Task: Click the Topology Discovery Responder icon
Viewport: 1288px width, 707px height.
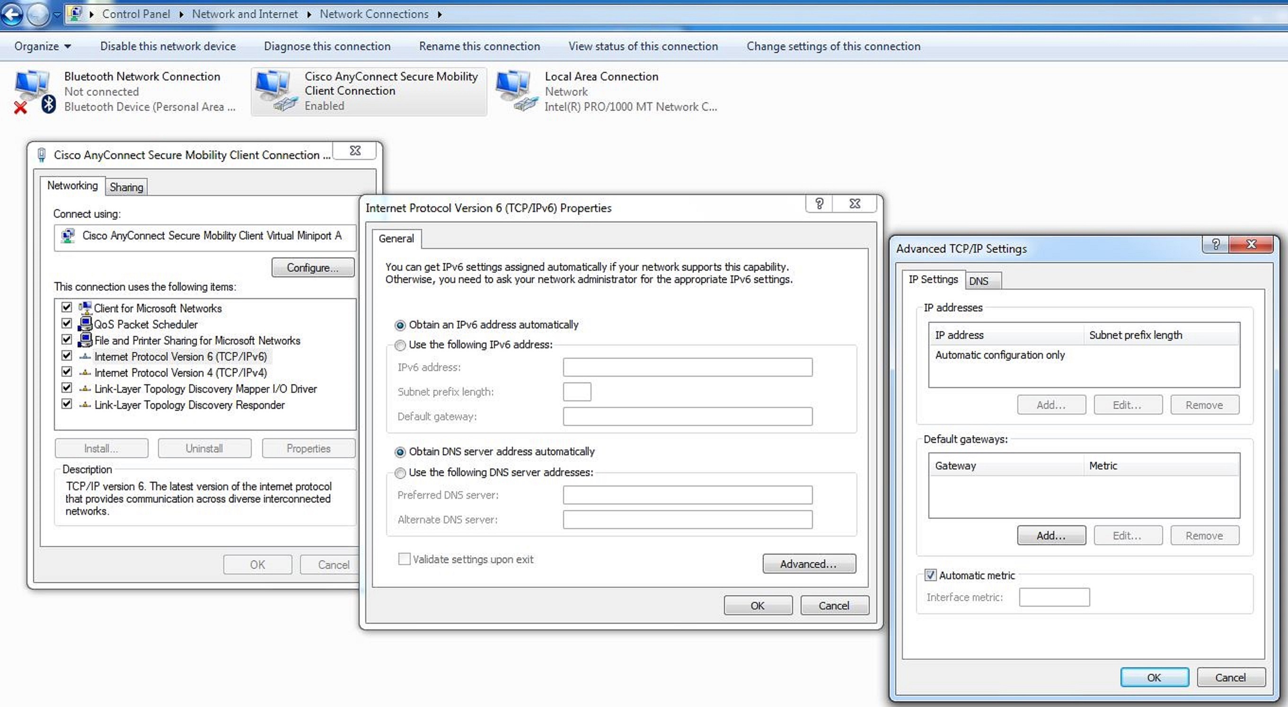Action: [x=85, y=405]
